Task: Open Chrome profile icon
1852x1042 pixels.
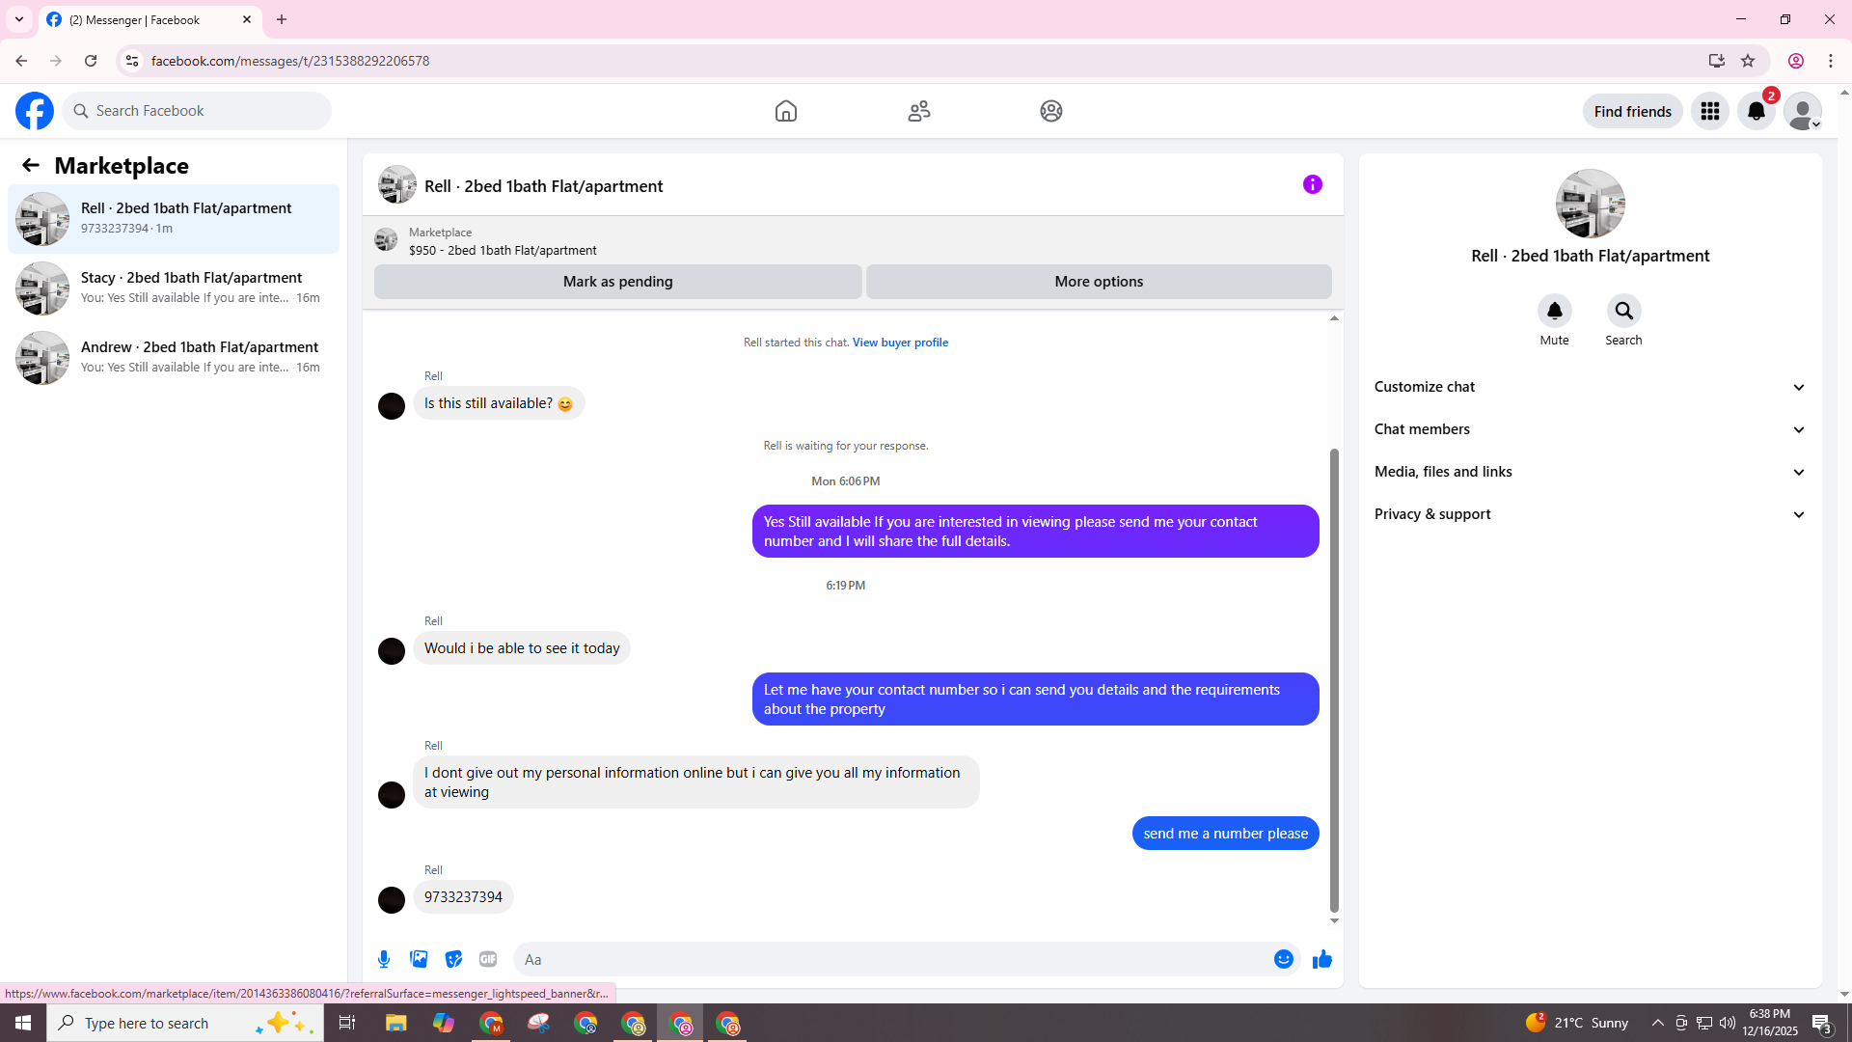Action: tap(1796, 61)
